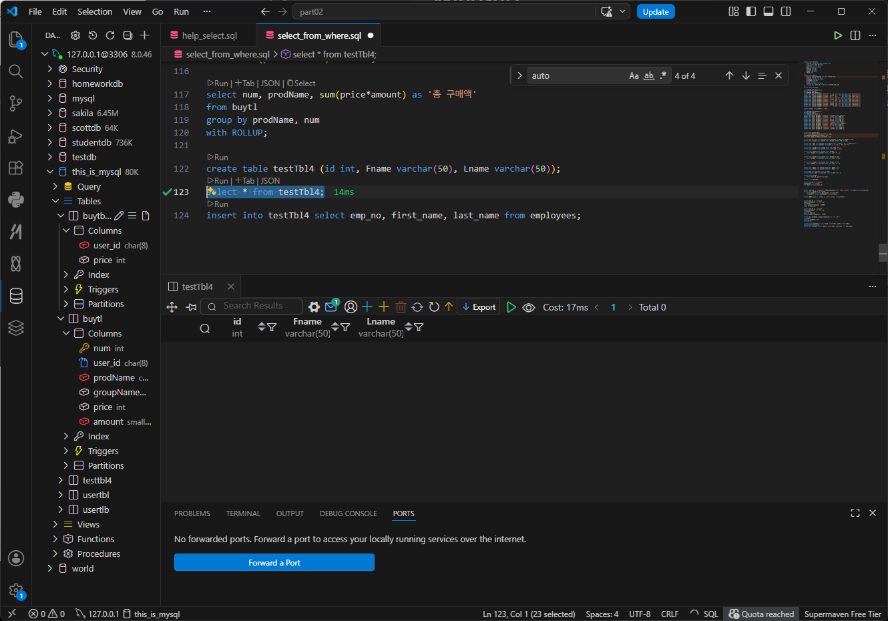Click the Update button in title bar
Viewport: 888px width, 621px height.
coord(656,11)
